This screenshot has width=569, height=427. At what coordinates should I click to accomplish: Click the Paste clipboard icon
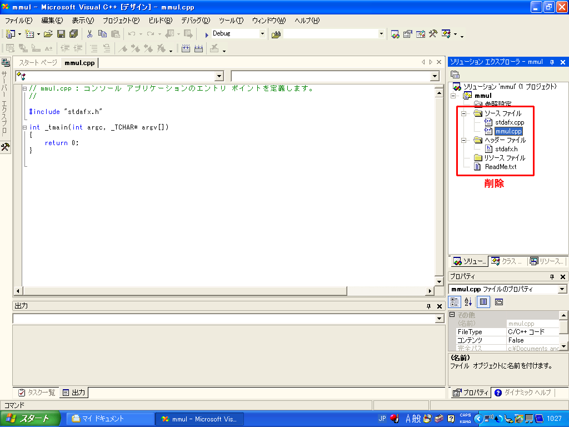pos(116,34)
